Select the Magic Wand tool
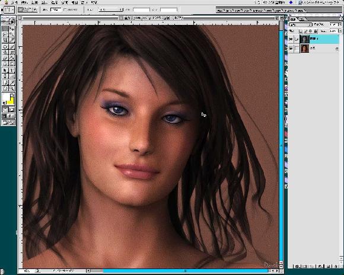The width and height of the screenshot is (344, 275). tap(12, 34)
